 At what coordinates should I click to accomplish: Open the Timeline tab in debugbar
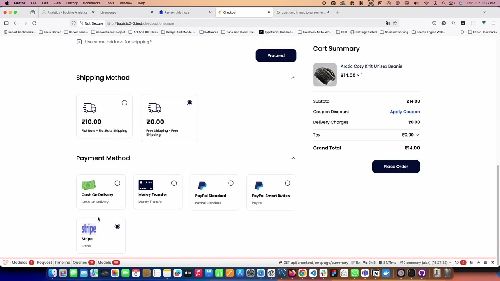pos(62,263)
